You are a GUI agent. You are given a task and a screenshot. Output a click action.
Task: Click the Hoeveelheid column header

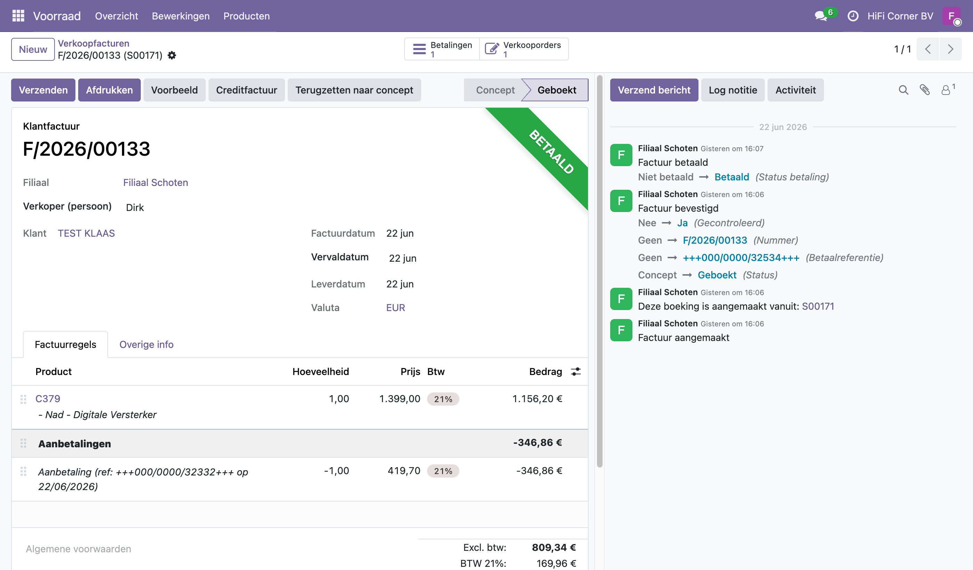click(320, 372)
